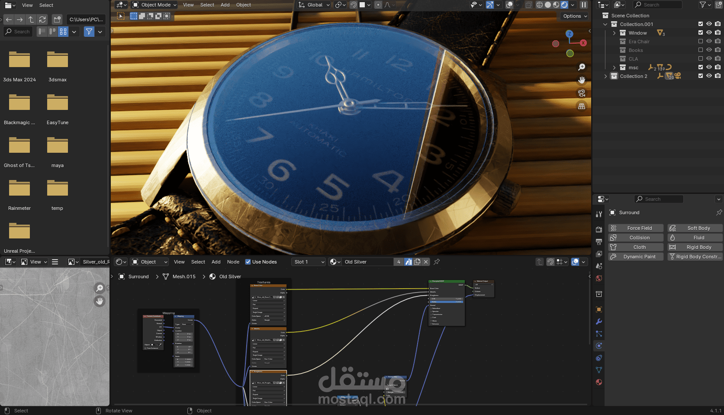Open the viewport Options dropdown
This screenshot has height=415, width=724.
(575, 16)
